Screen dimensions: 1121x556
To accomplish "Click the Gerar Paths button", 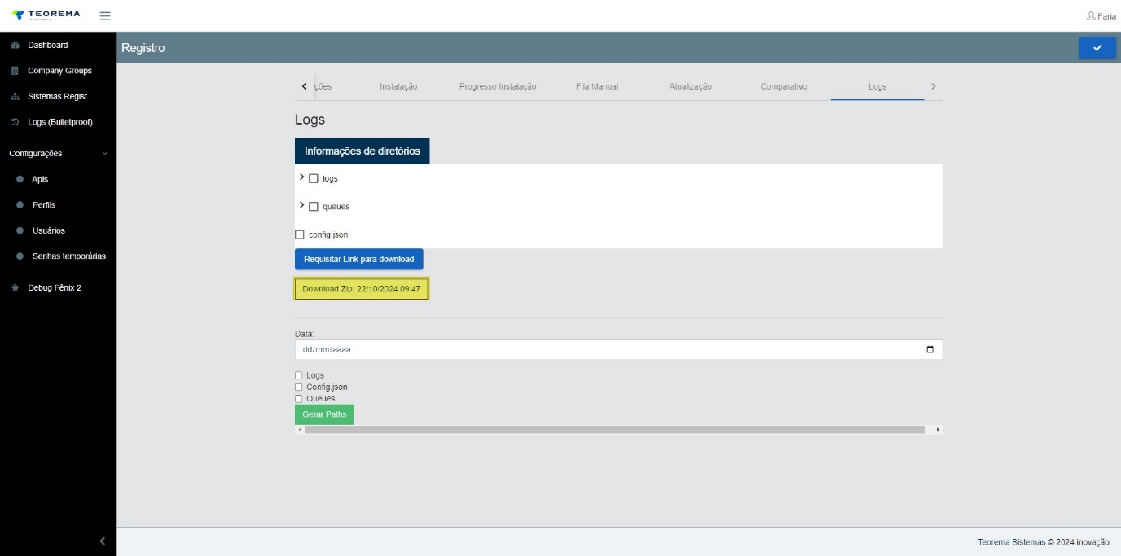I will 324,414.
